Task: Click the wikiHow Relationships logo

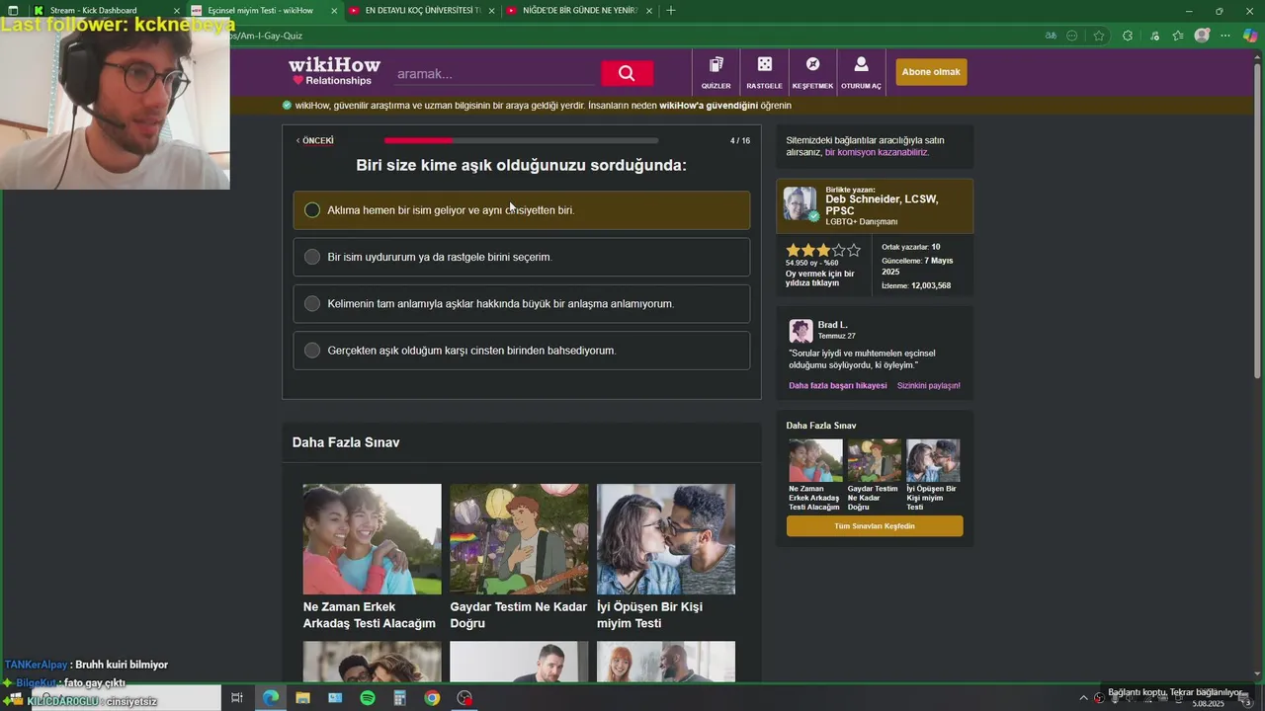Action: pyautogui.click(x=334, y=71)
